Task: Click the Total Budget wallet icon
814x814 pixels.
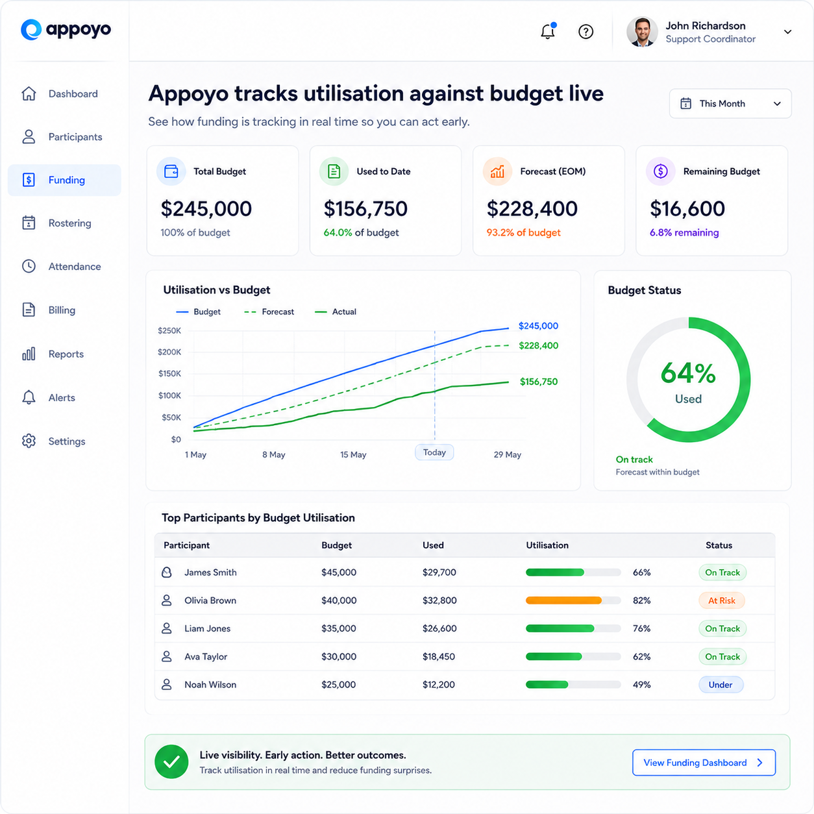Action: pyautogui.click(x=171, y=171)
